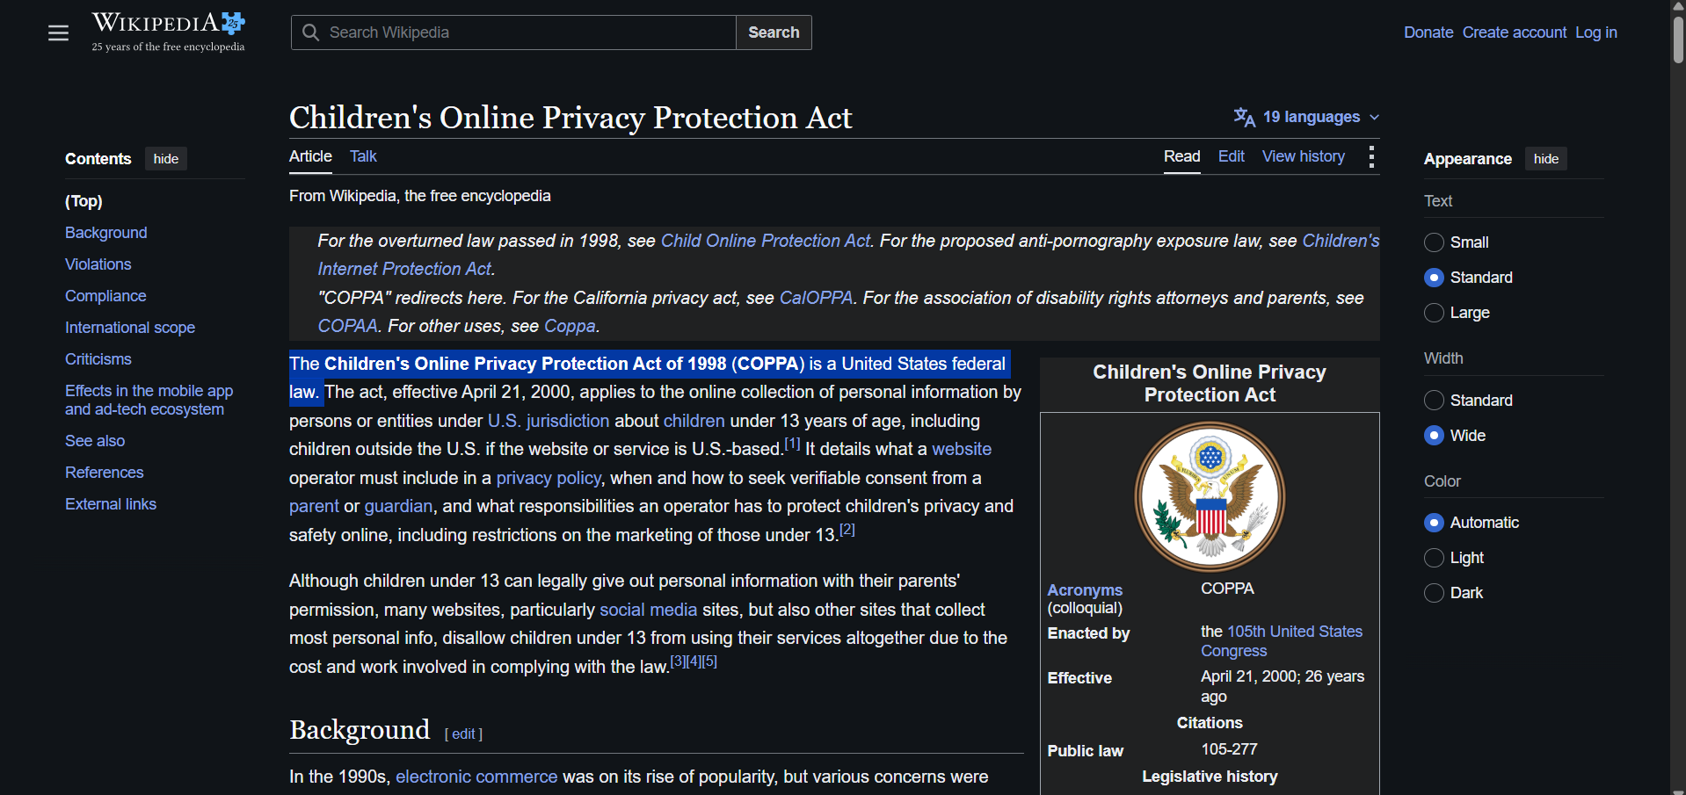Open the Acronyms link in infobox
1686x795 pixels.
click(x=1085, y=590)
